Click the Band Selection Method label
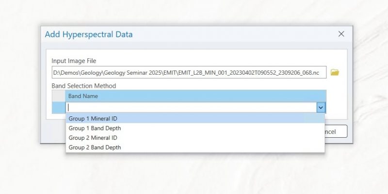This screenshot has height=194, width=388. 83,86
